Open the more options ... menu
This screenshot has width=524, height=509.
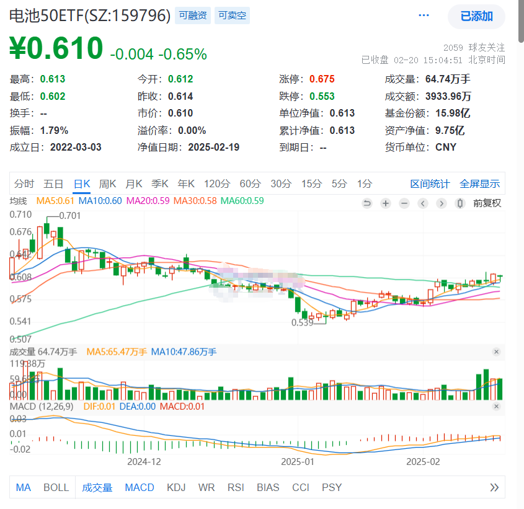pos(424,15)
